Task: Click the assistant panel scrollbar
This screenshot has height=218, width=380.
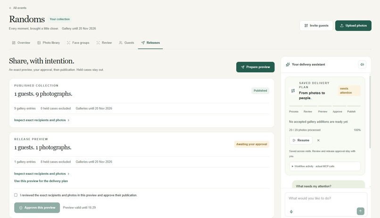Action: tap(370, 112)
